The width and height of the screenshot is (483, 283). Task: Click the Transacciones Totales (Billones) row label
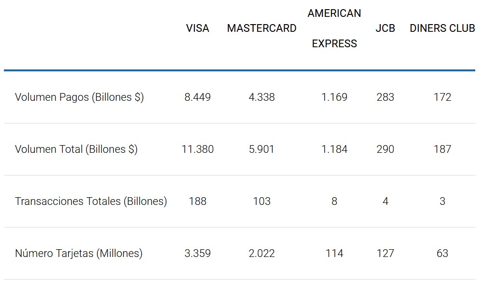pyautogui.click(x=91, y=202)
